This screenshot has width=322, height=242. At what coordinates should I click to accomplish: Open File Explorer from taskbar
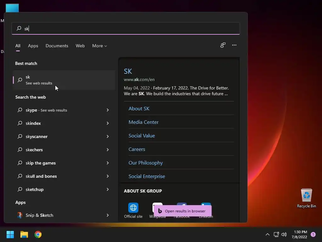pyautogui.click(x=24, y=234)
